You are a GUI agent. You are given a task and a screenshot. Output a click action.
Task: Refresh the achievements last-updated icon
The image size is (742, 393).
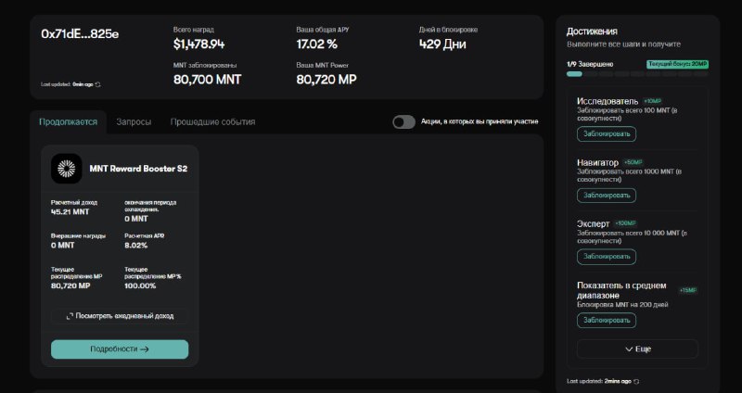click(636, 381)
